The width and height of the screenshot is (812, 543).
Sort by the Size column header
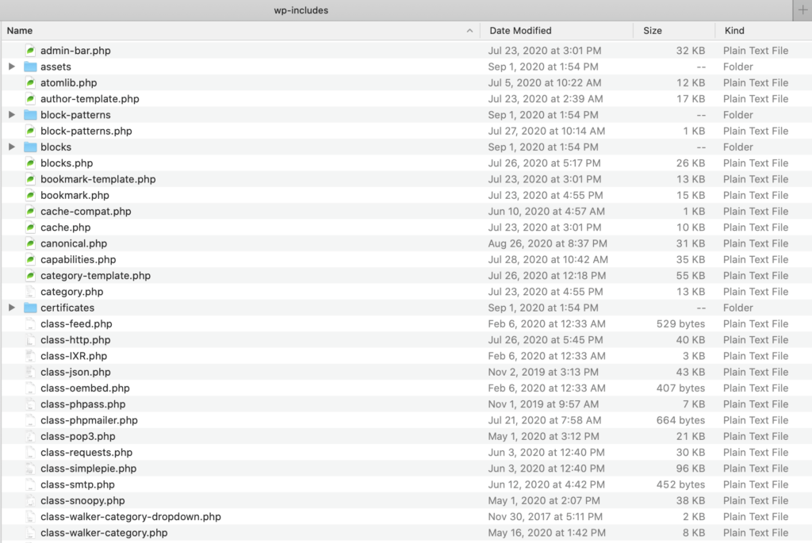[x=674, y=31]
